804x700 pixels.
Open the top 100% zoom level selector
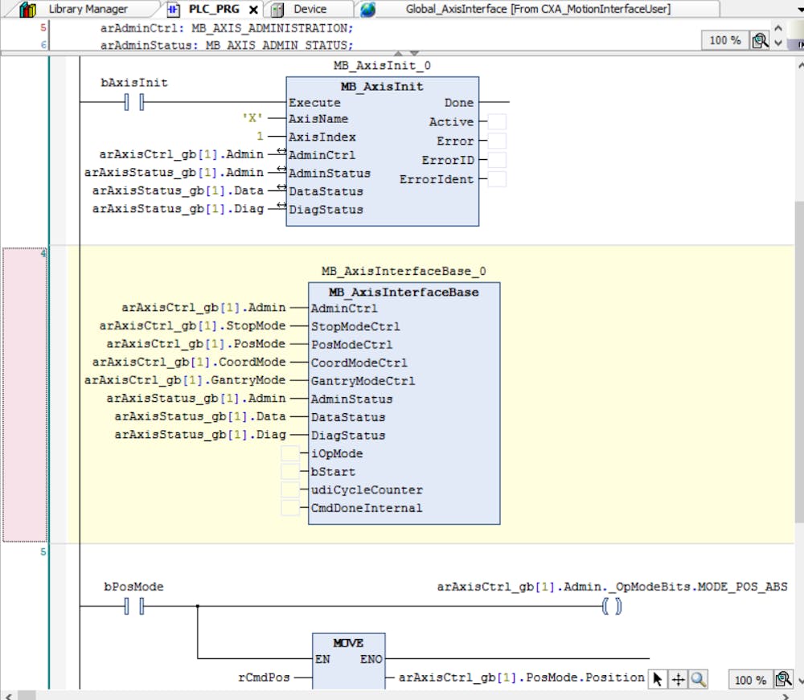[x=724, y=39]
